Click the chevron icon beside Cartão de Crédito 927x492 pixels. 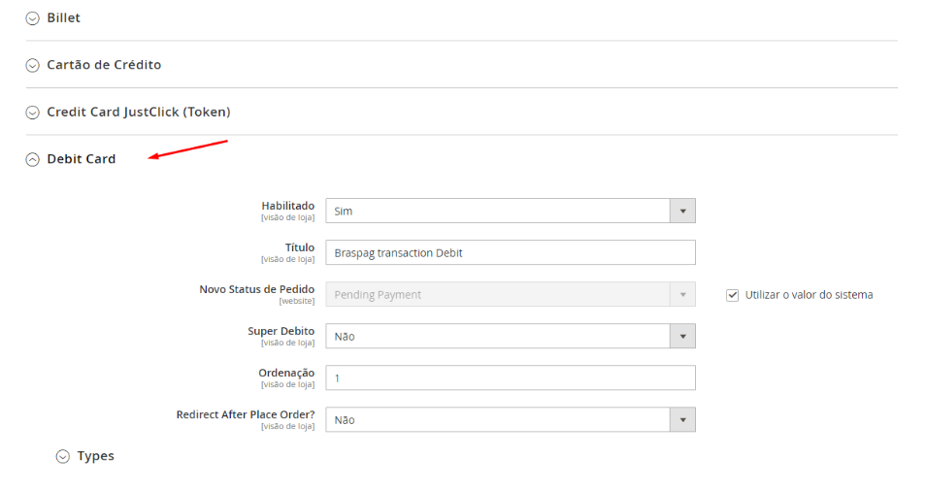point(33,65)
